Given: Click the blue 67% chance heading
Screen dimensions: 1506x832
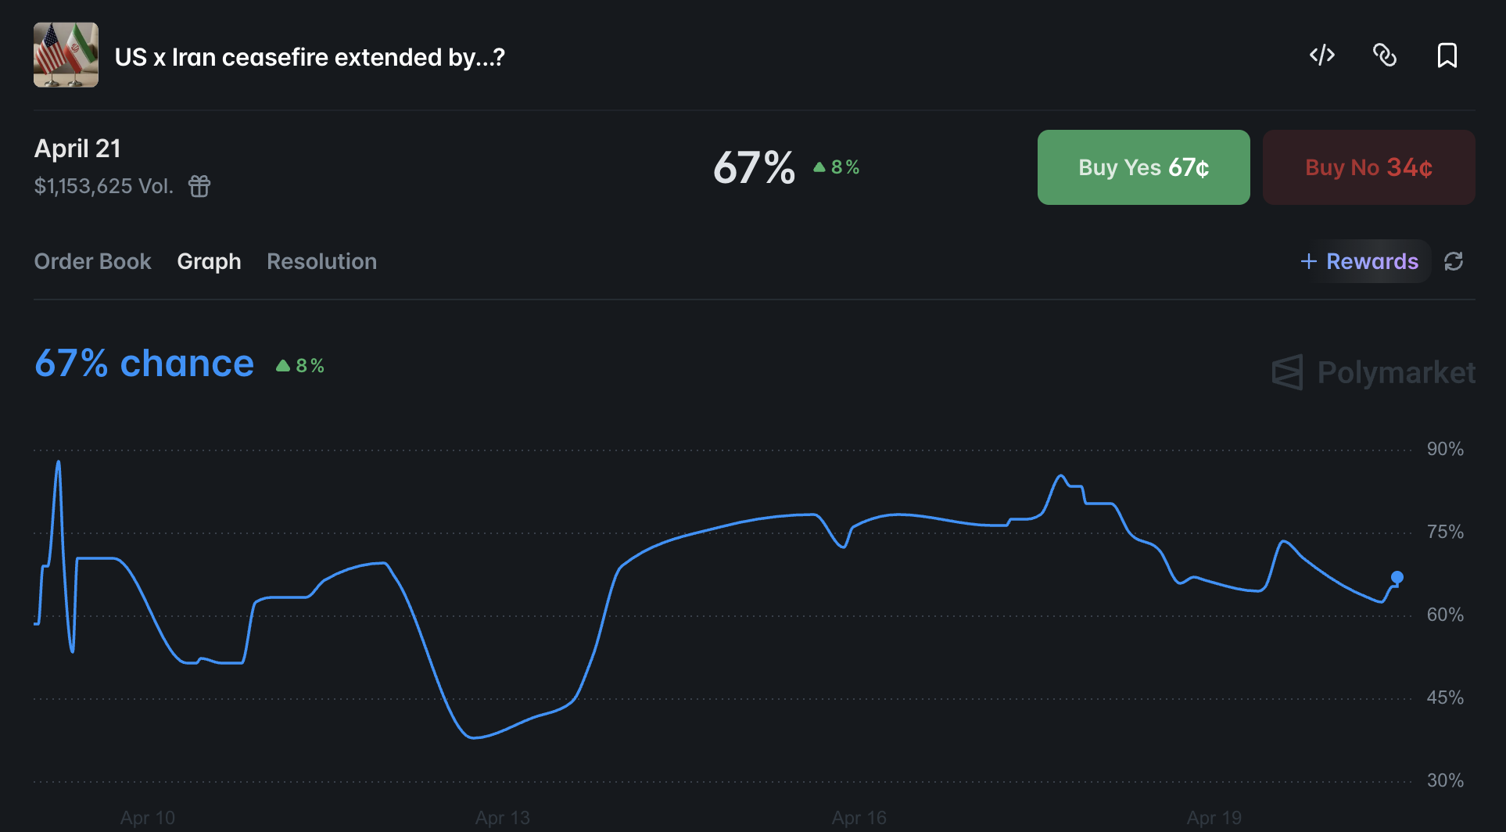Looking at the screenshot, I should 144,364.
